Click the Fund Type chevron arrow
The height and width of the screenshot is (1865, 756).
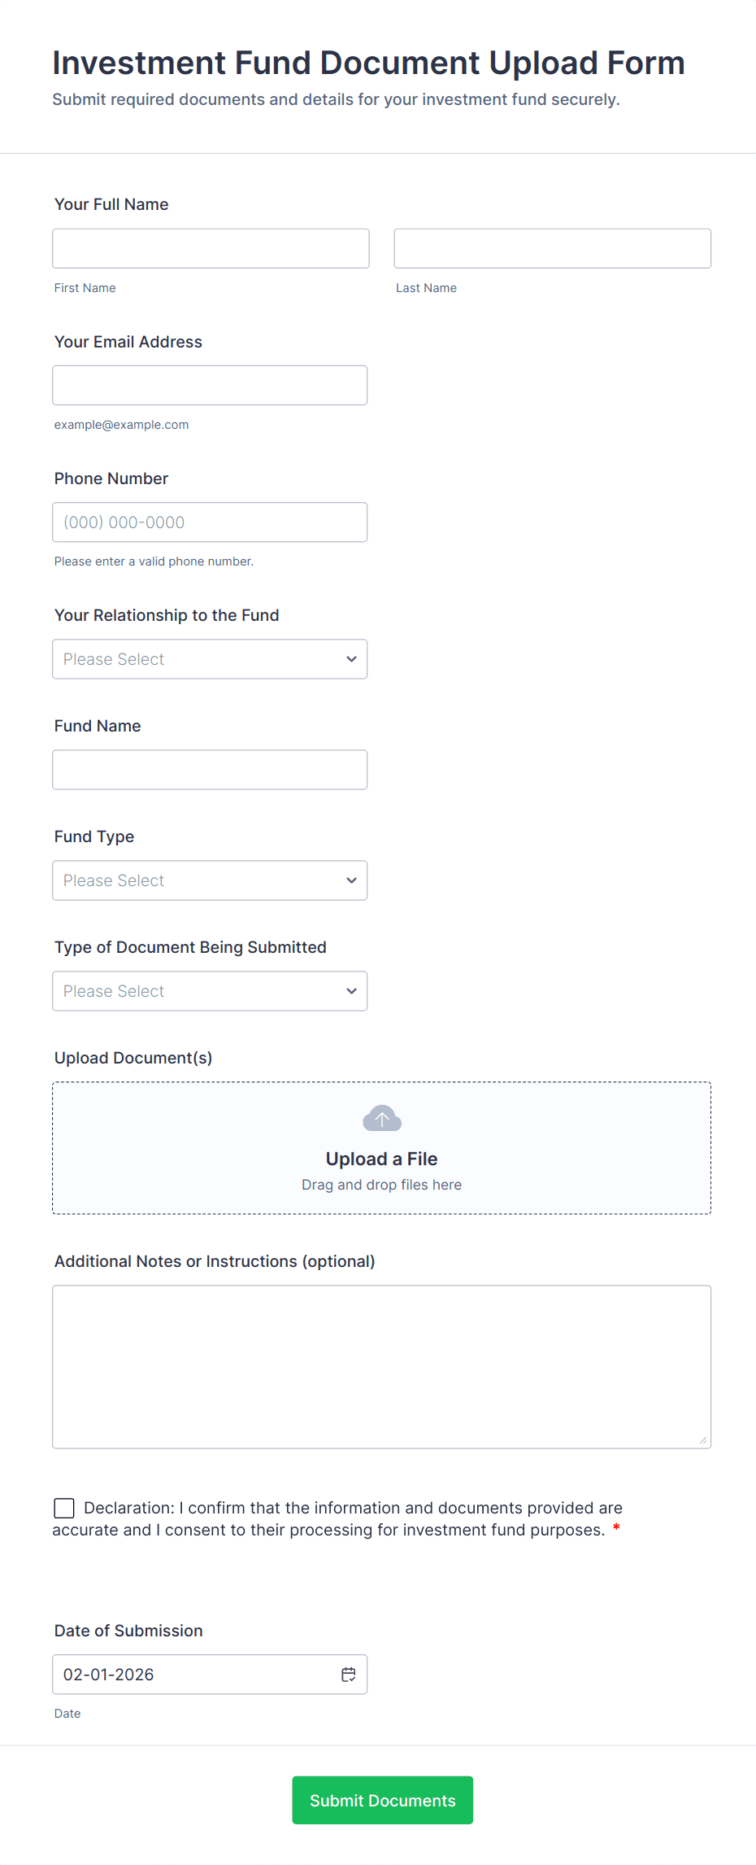pyautogui.click(x=351, y=880)
